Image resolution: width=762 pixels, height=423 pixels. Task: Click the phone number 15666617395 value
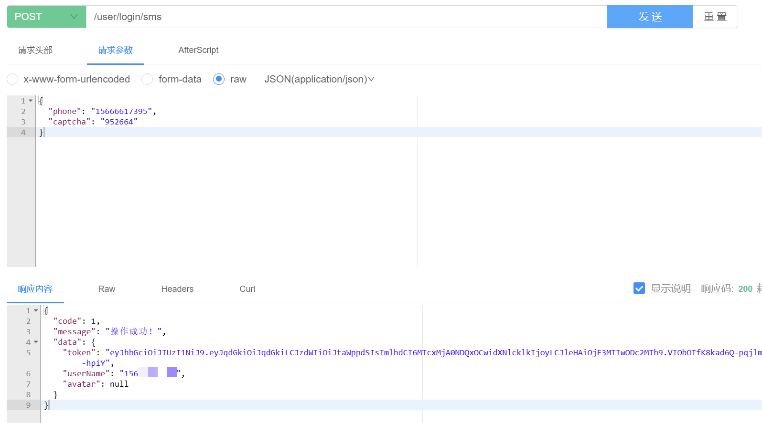pos(122,111)
